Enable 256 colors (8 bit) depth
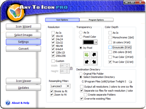The width and height of the screenshot is (146, 109). click(110, 52)
